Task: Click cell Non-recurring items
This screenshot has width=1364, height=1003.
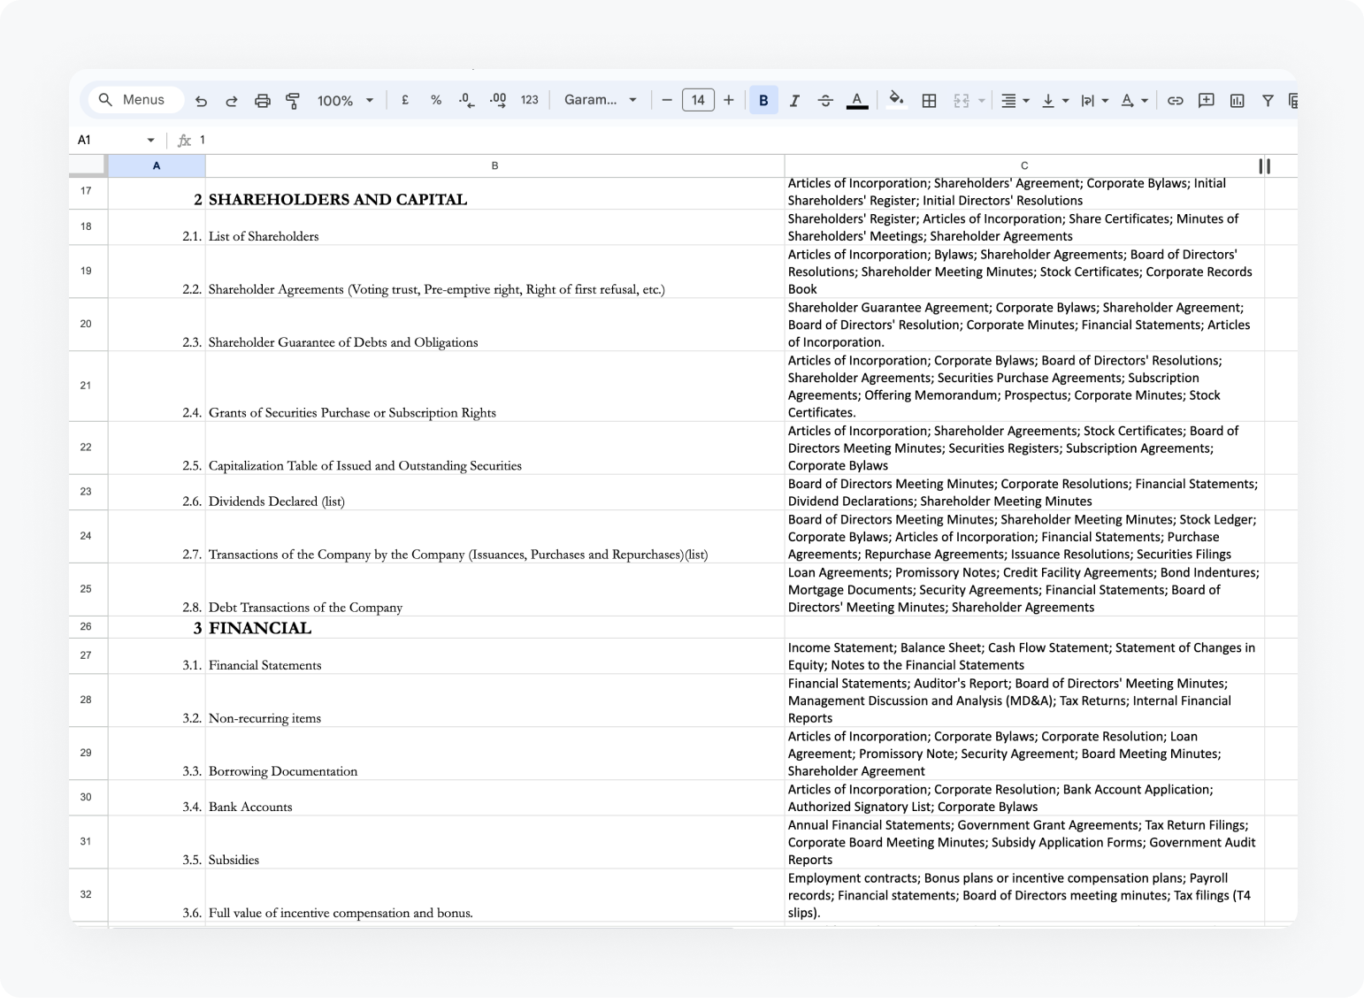Action: click(x=494, y=701)
